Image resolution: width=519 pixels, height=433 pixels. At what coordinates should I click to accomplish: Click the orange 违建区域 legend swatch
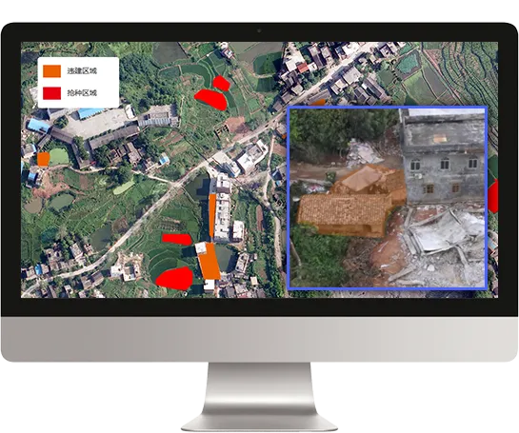point(52,71)
